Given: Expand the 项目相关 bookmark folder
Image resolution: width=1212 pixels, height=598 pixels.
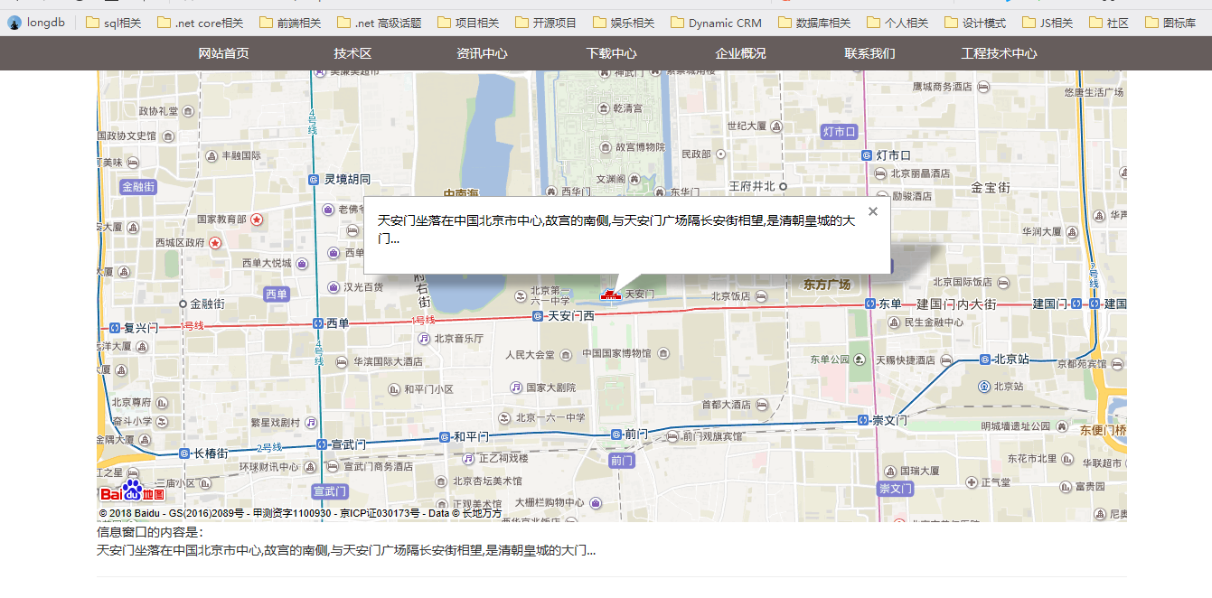Looking at the screenshot, I should pyautogui.click(x=467, y=23).
